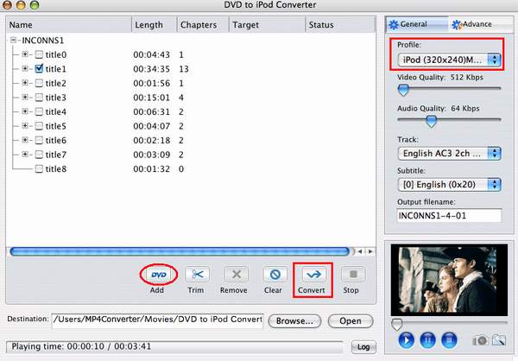
Task: Click the Stop conversion icon
Action: tap(353, 275)
